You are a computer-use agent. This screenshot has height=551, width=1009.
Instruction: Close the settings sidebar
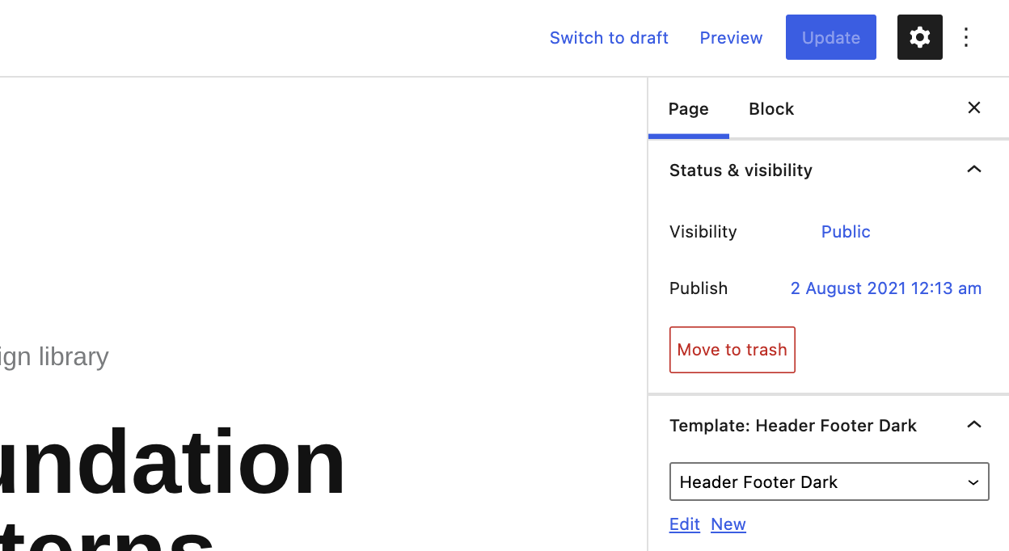pos(974,108)
